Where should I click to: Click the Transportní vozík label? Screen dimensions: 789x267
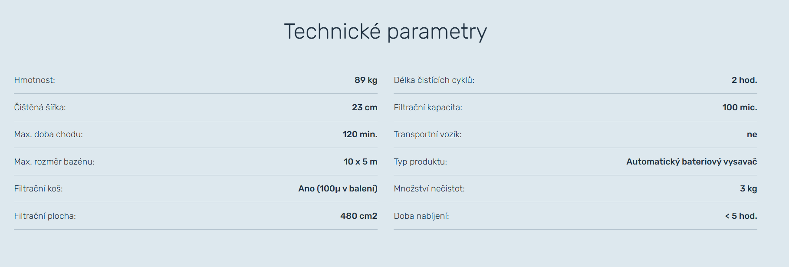tap(427, 135)
